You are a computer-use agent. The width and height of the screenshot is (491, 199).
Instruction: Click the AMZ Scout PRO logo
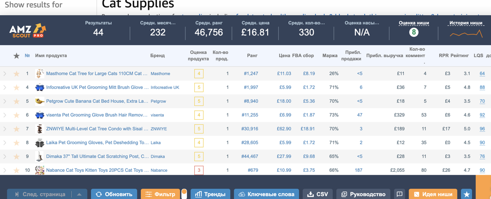pos(28,30)
